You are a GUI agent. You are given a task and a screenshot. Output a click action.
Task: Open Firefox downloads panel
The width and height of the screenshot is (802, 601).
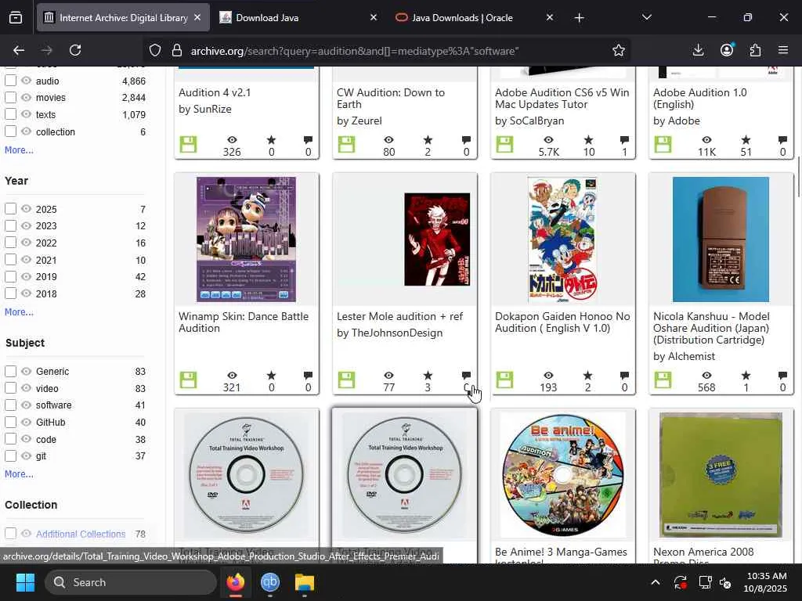coord(698,50)
